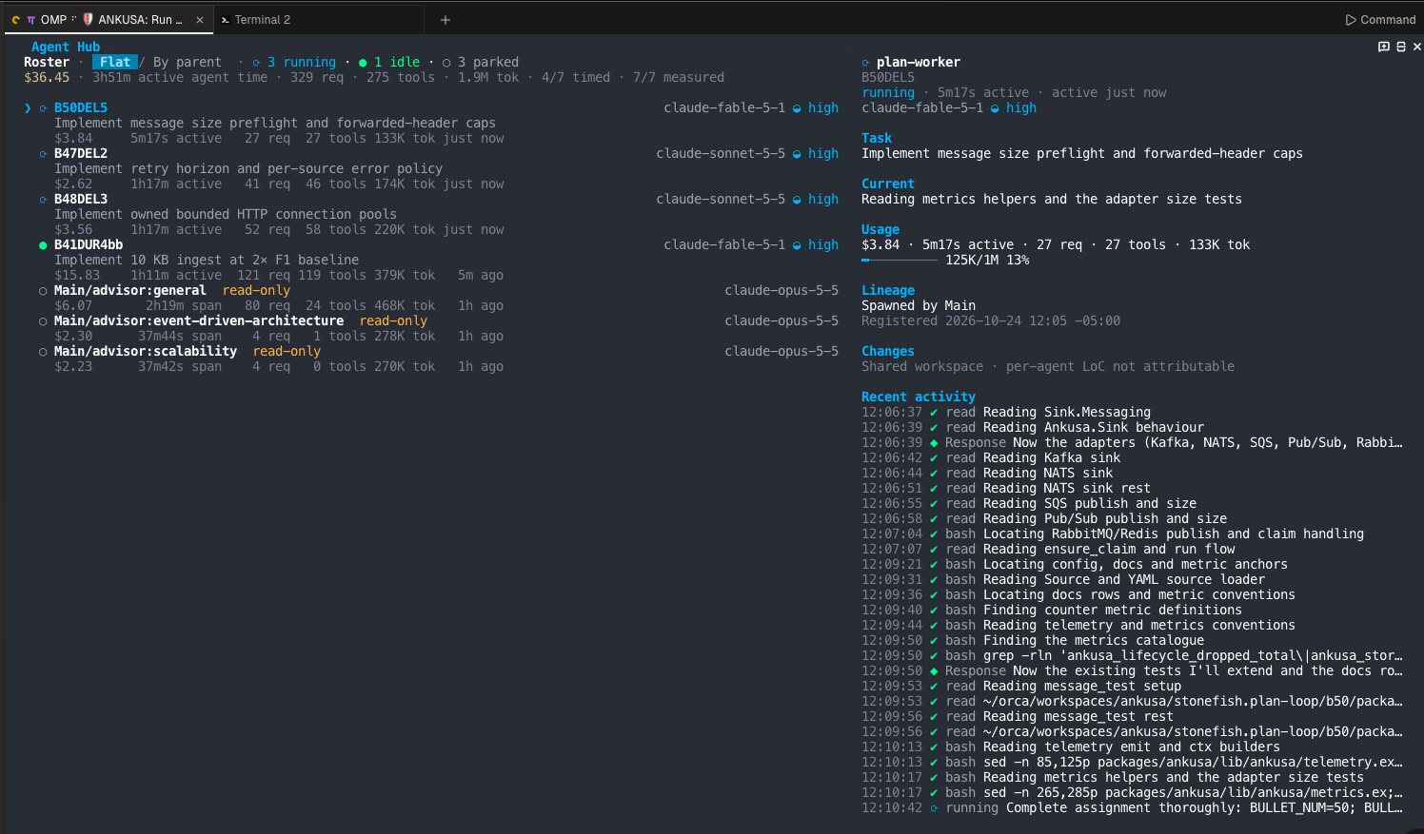Filter roster by 3 parked
This screenshot has height=834, width=1424.
[481, 62]
